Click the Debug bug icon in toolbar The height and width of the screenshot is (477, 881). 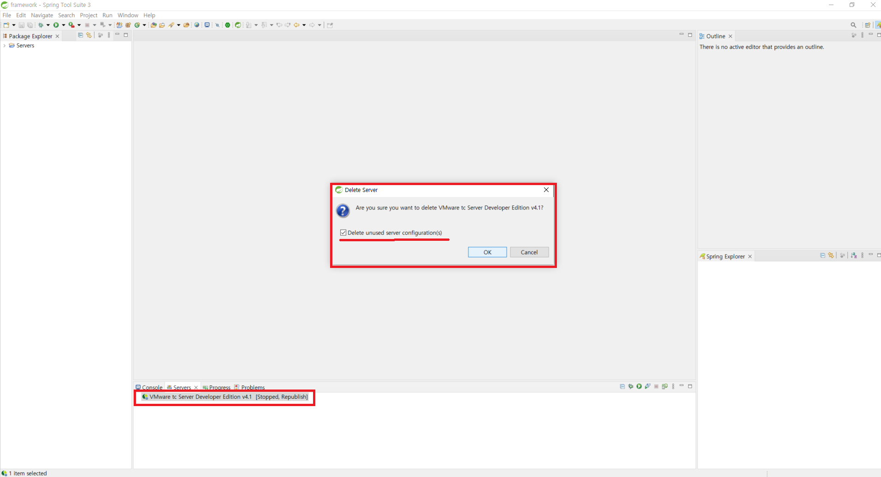pyautogui.click(x=41, y=25)
